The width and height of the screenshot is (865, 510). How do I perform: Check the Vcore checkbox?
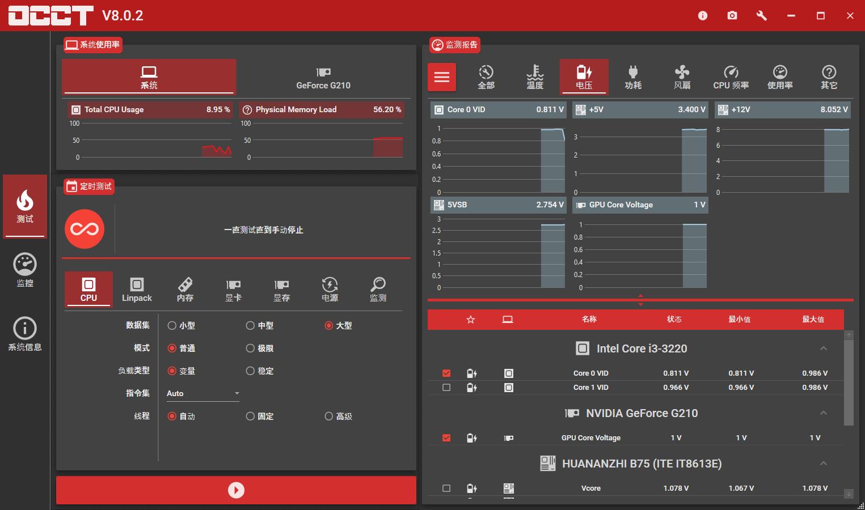[x=446, y=488]
